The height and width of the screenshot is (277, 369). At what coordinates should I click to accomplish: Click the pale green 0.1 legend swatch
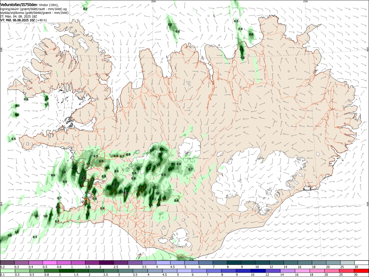pos(7,271)
